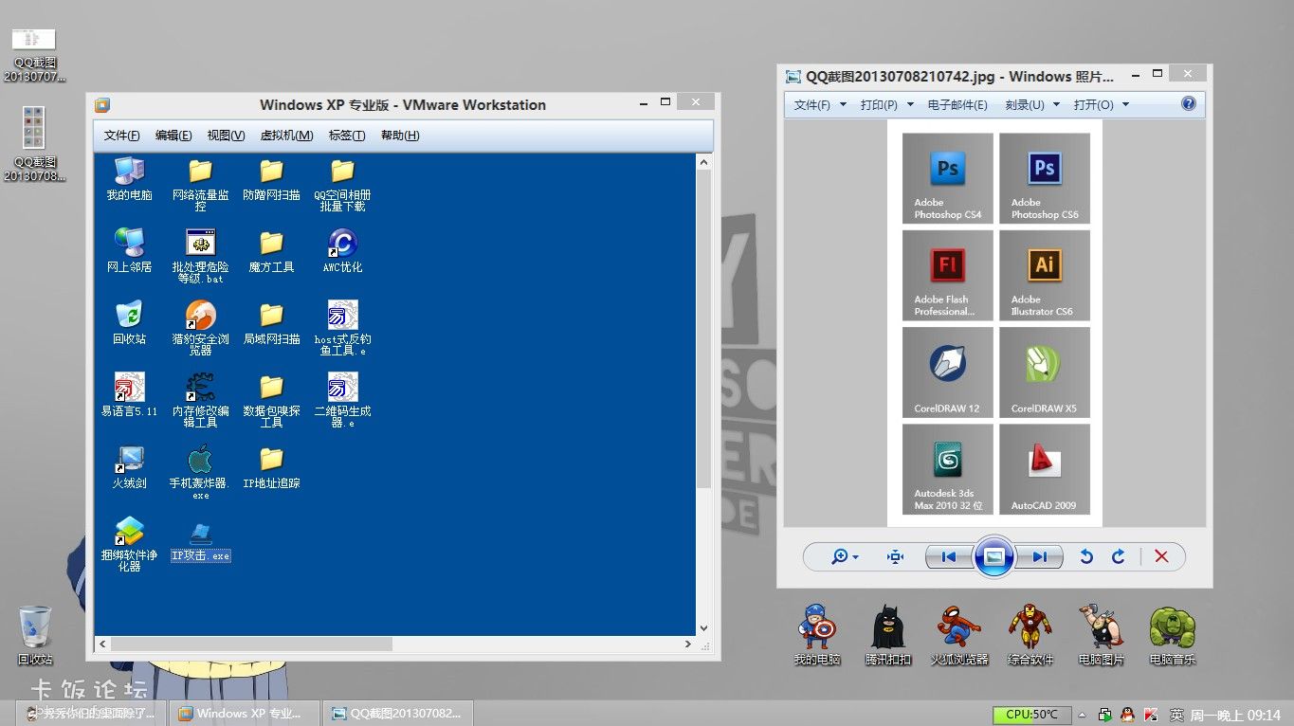Rotate the photo clockwise
1294x726 pixels.
pyautogui.click(x=1119, y=557)
